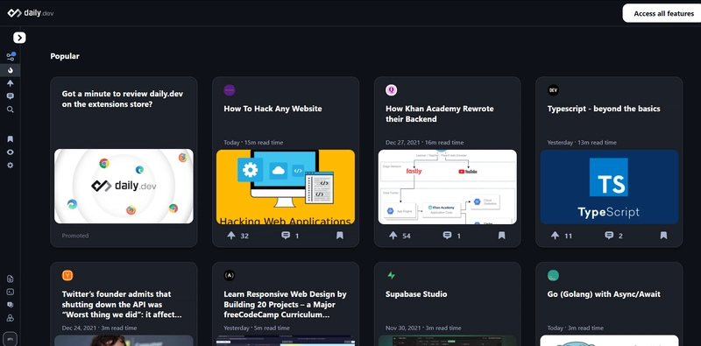Select the Popular flame icon in sidebar

[11, 70]
